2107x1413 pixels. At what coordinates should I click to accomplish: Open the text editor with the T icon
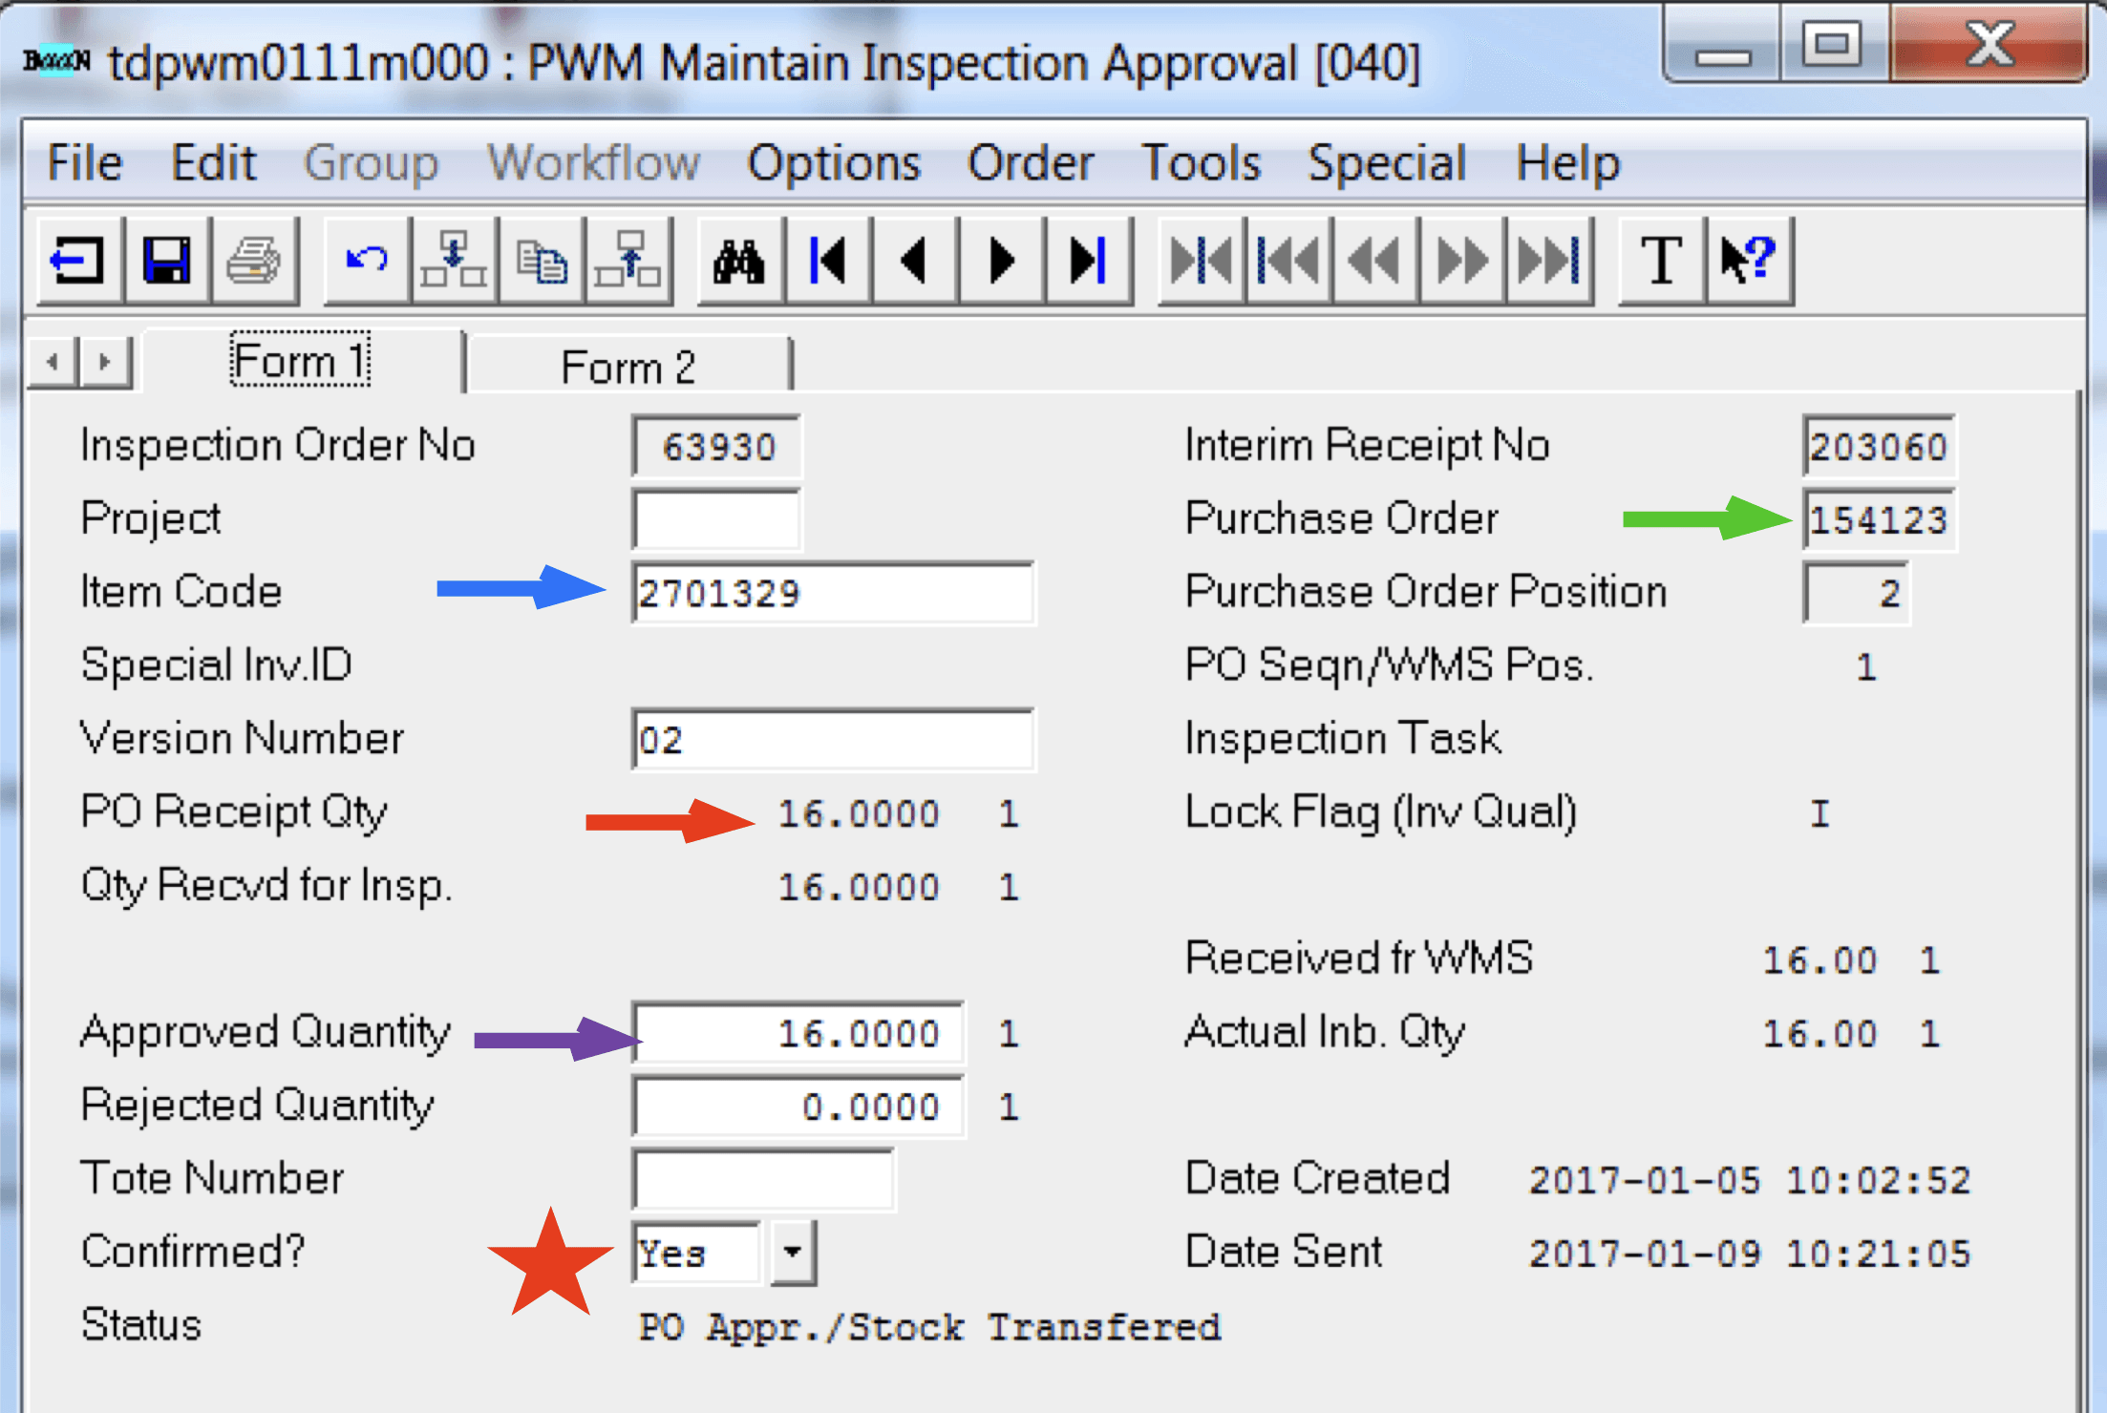pyautogui.click(x=1659, y=260)
